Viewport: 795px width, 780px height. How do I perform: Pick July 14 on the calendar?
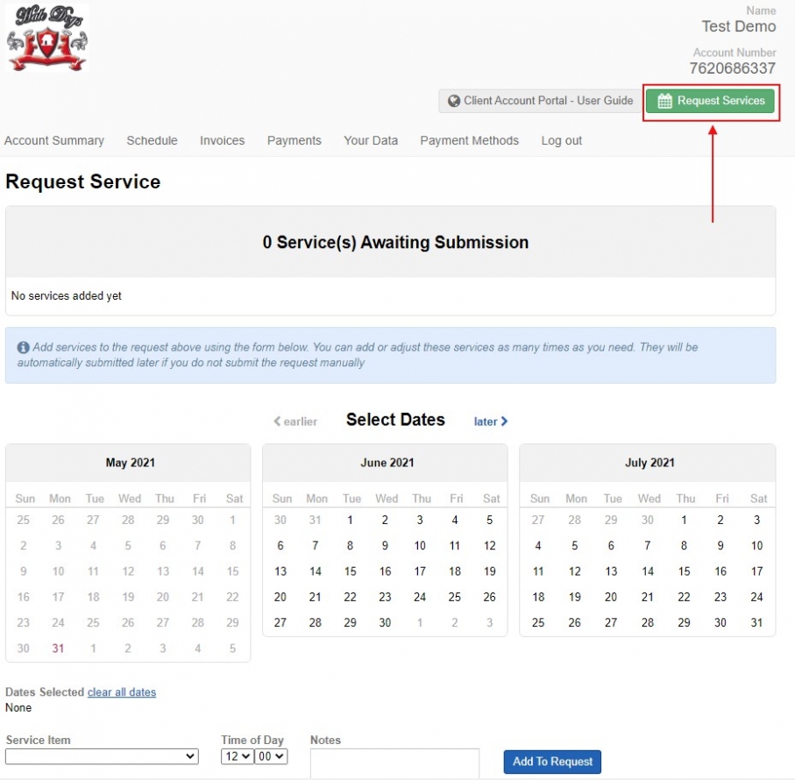pos(648,571)
